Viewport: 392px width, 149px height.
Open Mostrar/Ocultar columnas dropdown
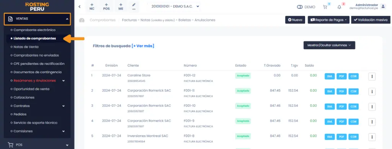pos(329,45)
